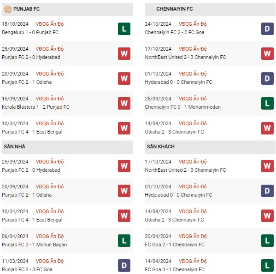276x274 pixels.
Task: Open the FC Goa 2 - 1 Chennaiyin FC result
Action: tap(175, 245)
